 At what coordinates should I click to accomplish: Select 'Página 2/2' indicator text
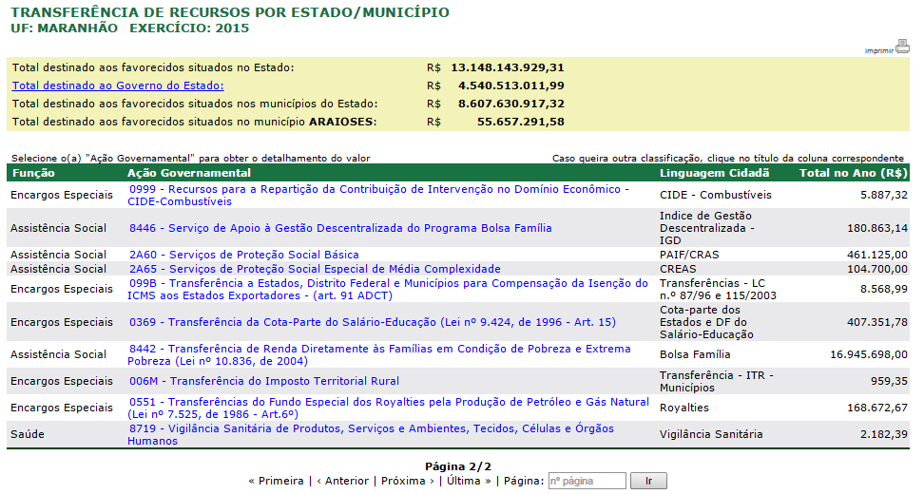(458, 466)
